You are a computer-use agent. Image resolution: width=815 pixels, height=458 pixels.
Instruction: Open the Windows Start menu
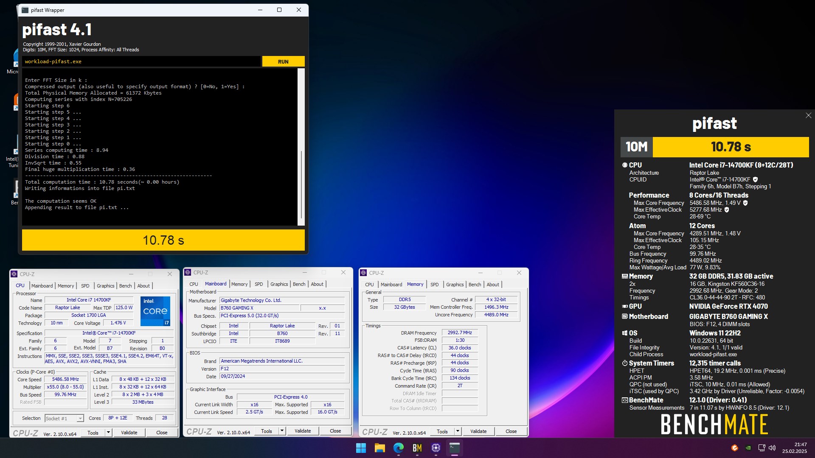pos(361,448)
